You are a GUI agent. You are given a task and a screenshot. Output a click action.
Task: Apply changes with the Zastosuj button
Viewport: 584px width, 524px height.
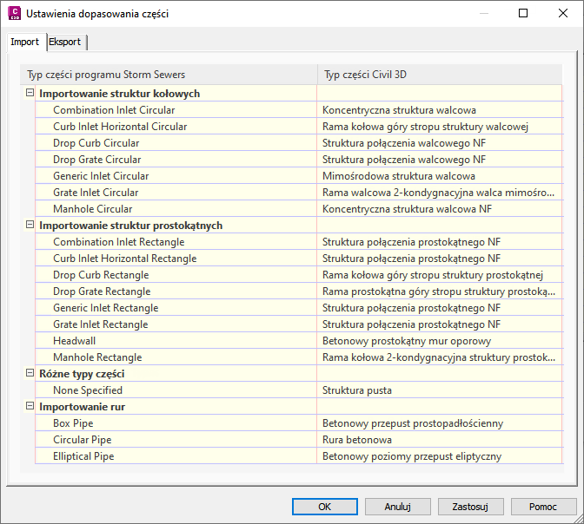pyautogui.click(x=471, y=507)
